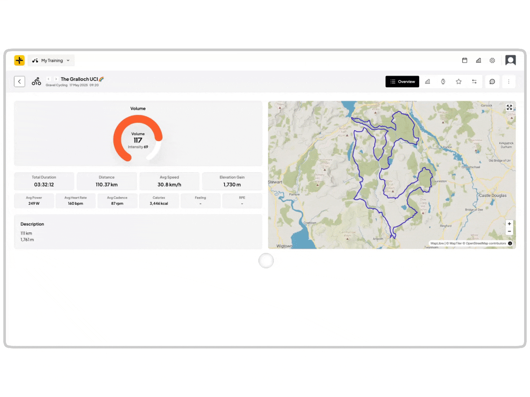
Task: Switch to the star tab in activity bar
Action: click(x=459, y=82)
